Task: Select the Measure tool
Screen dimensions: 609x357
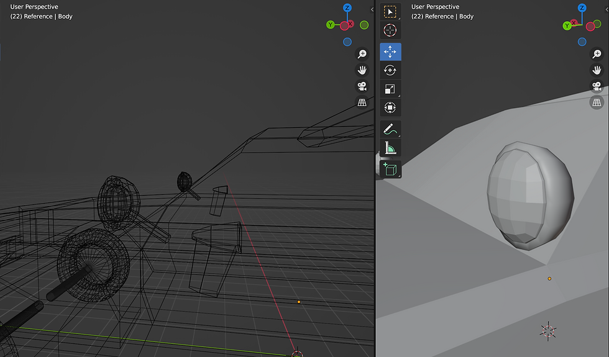Action: 390,148
